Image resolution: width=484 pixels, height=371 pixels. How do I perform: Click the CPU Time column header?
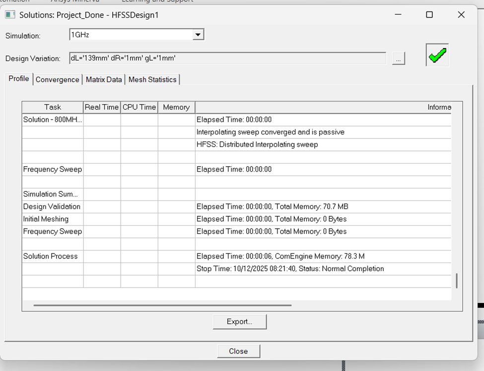tap(139, 107)
